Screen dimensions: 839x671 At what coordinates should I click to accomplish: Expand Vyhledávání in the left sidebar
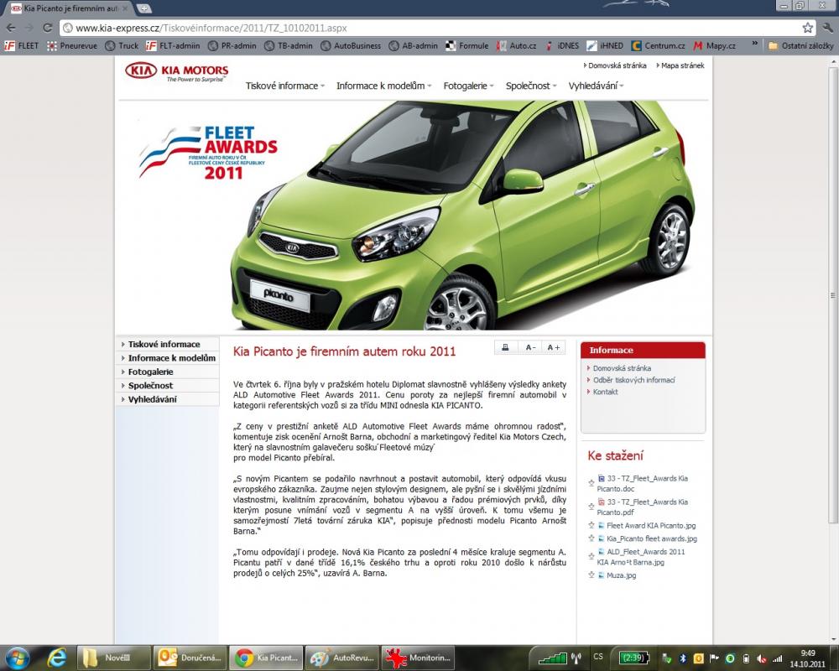(167, 399)
